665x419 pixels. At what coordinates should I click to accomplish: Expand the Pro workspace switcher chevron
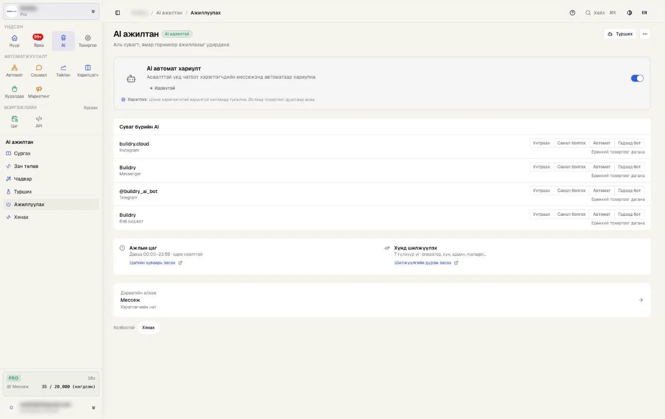pos(93,11)
